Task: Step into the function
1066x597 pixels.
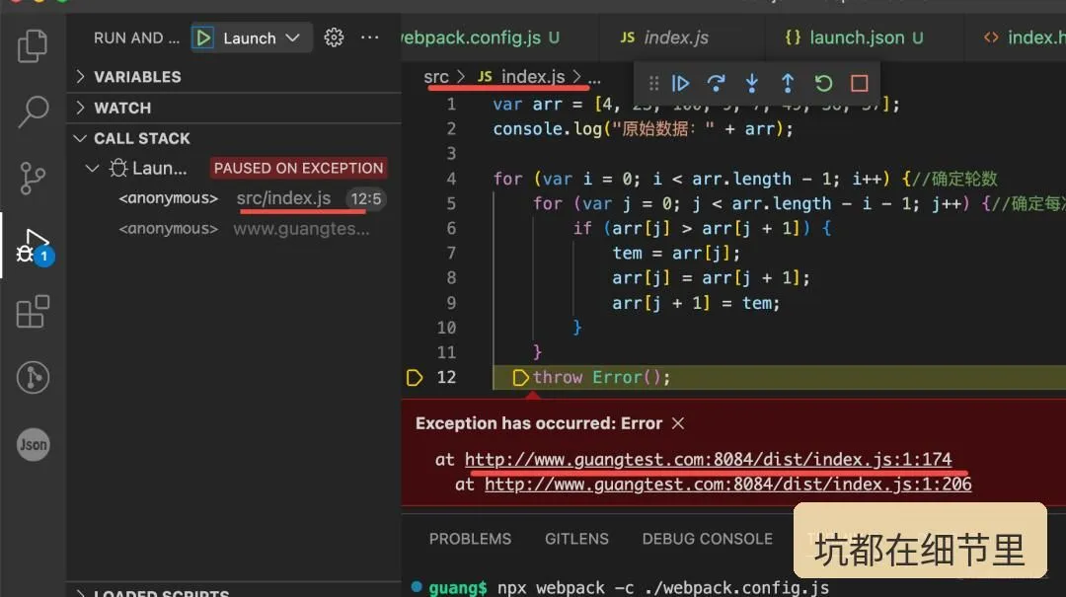Action: click(x=752, y=83)
